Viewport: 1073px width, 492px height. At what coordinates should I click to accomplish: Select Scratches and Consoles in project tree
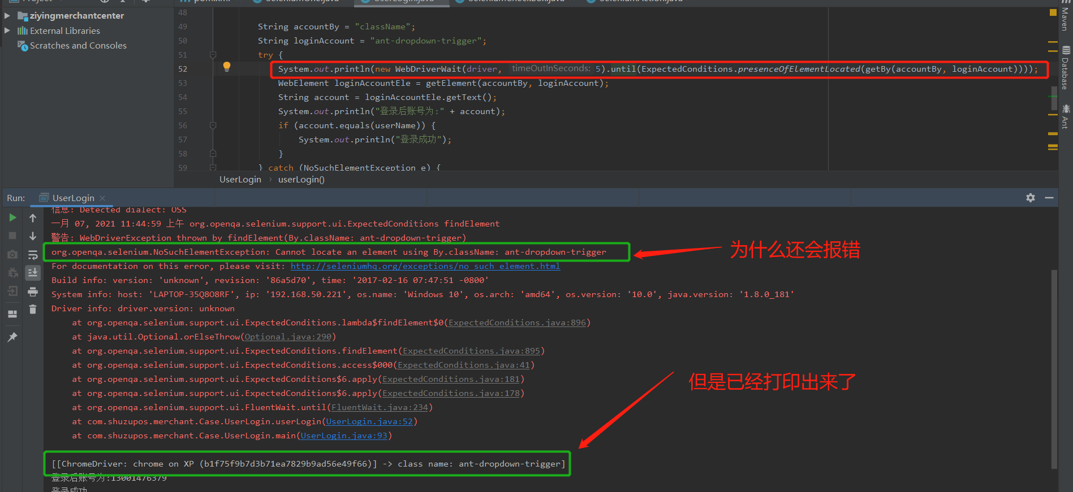point(78,45)
